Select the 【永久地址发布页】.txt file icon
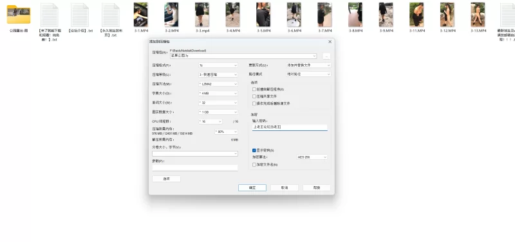The image size is (515, 242). pos(111,15)
